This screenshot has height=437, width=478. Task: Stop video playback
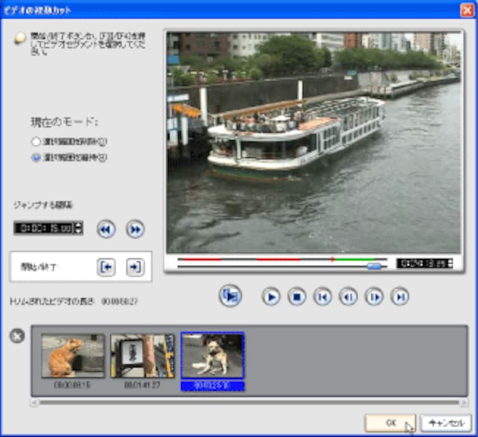pyautogui.click(x=296, y=296)
